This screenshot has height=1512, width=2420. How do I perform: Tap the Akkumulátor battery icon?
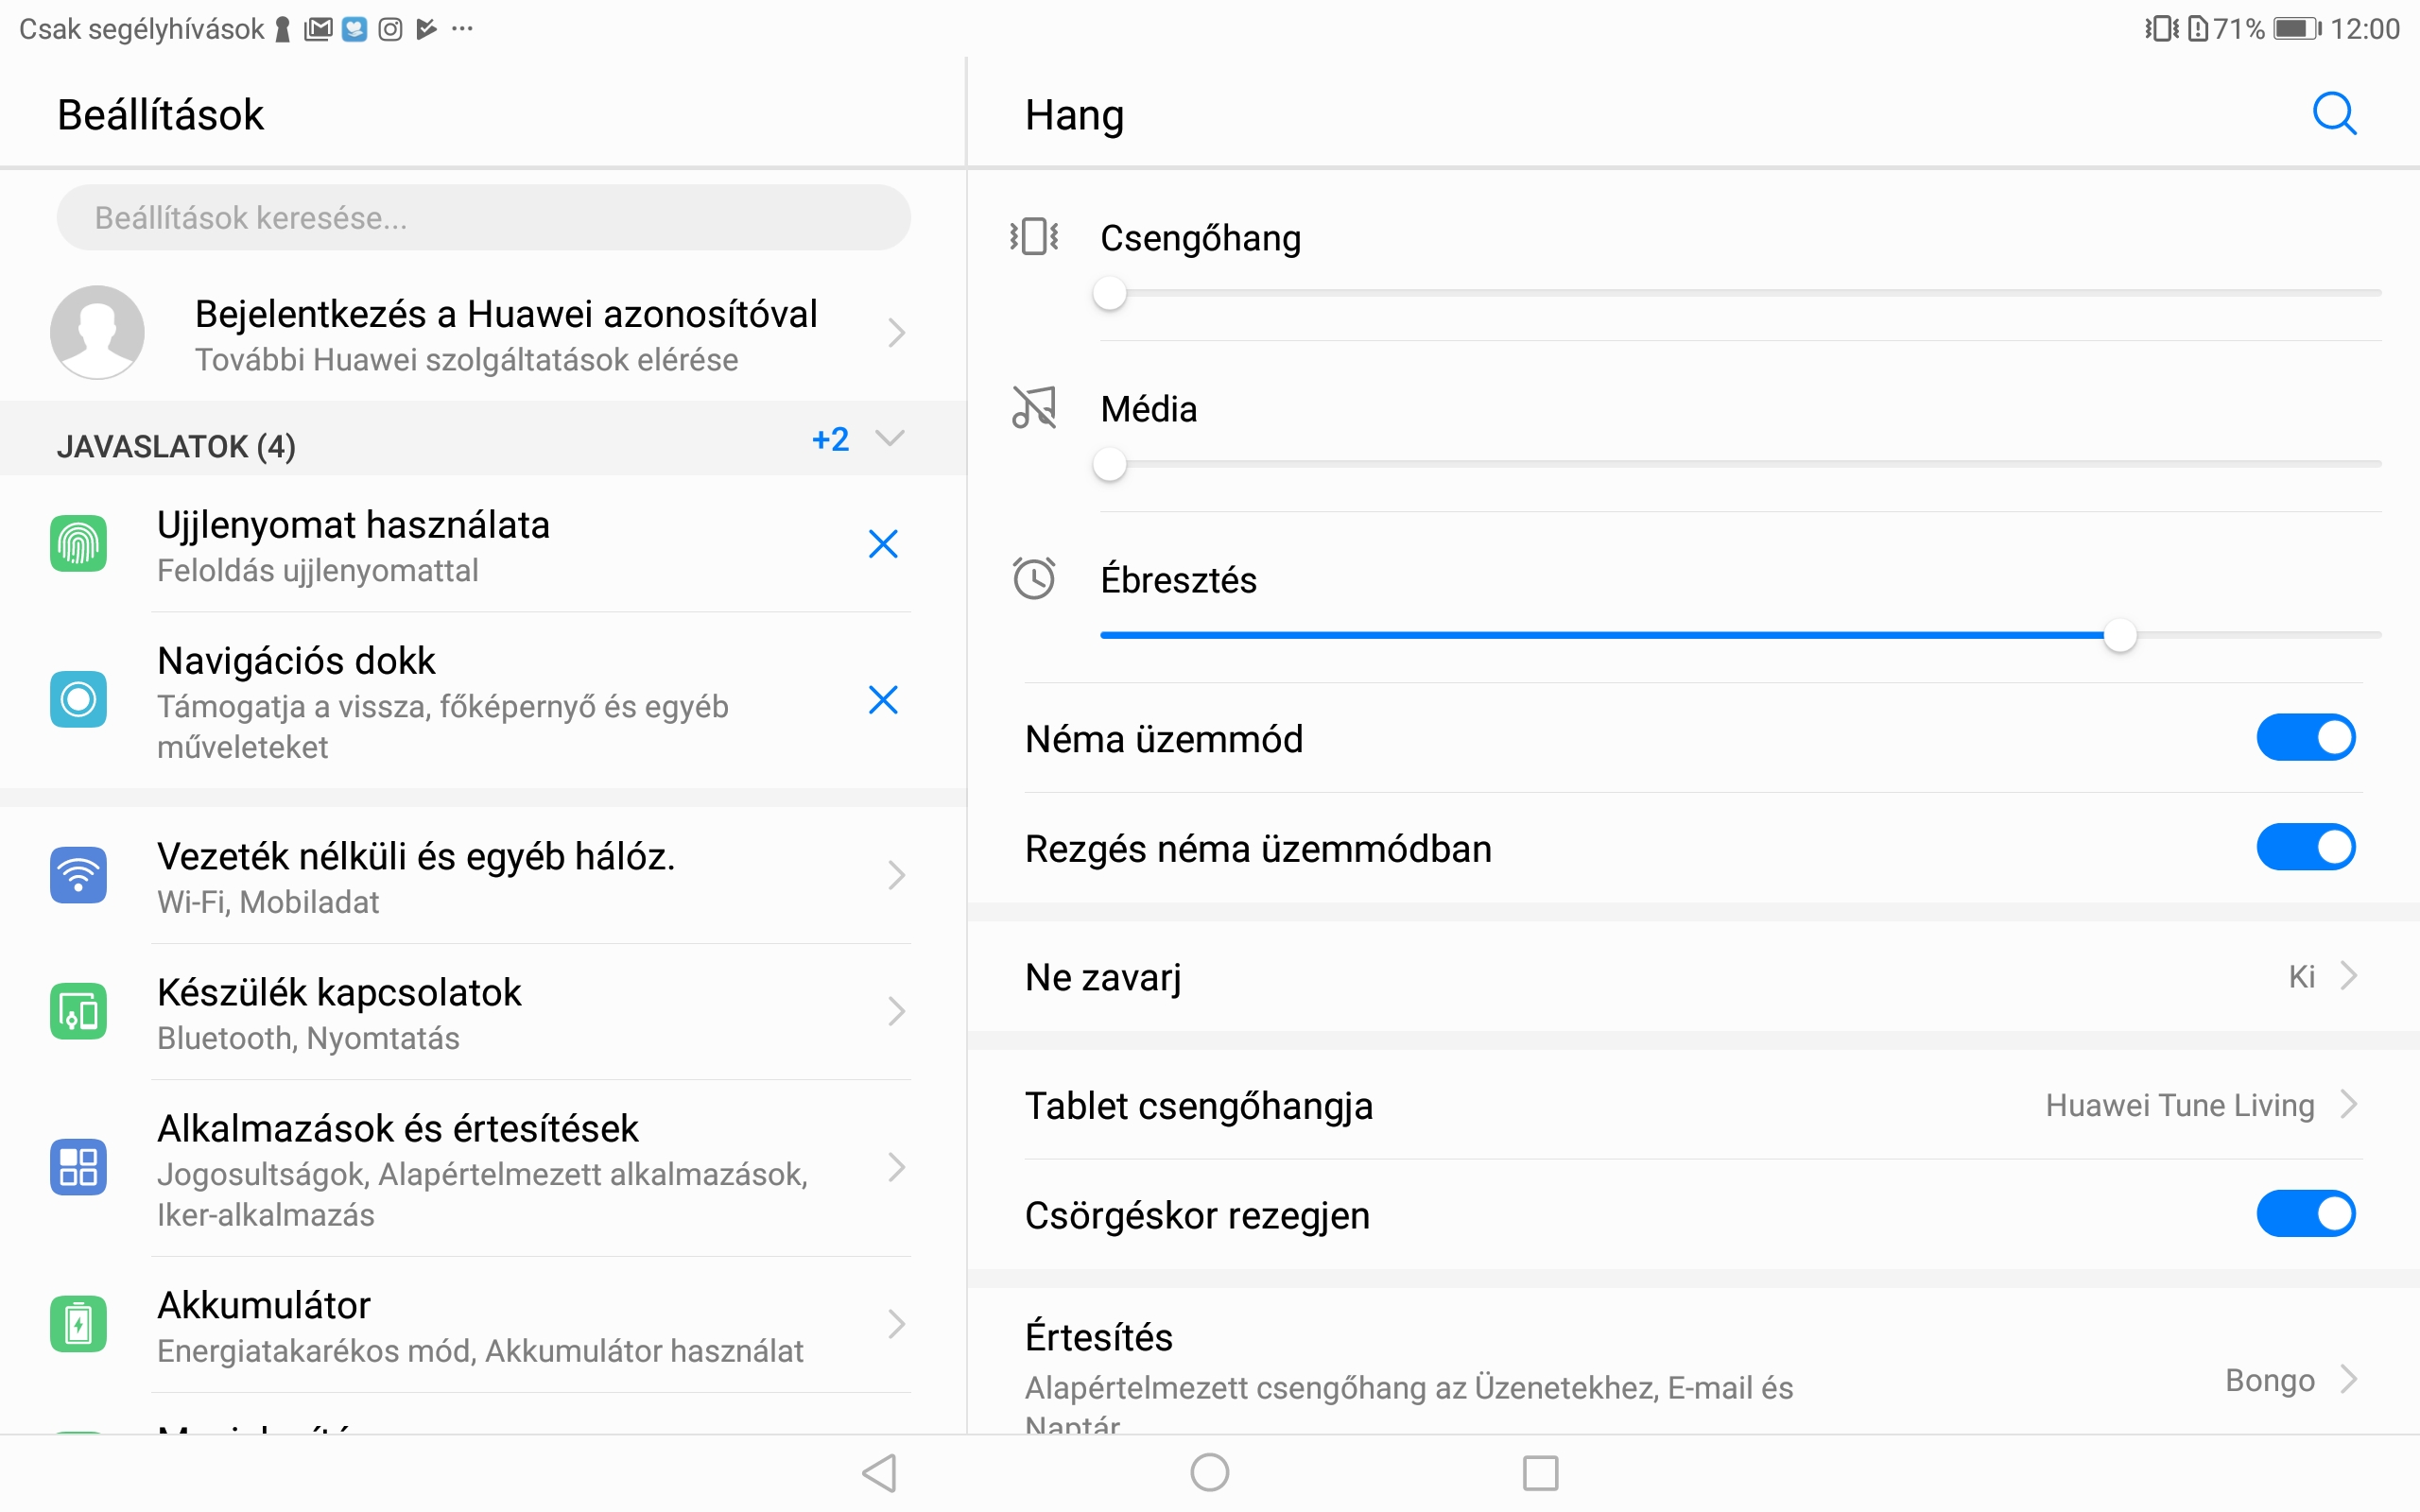(79, 1324)
